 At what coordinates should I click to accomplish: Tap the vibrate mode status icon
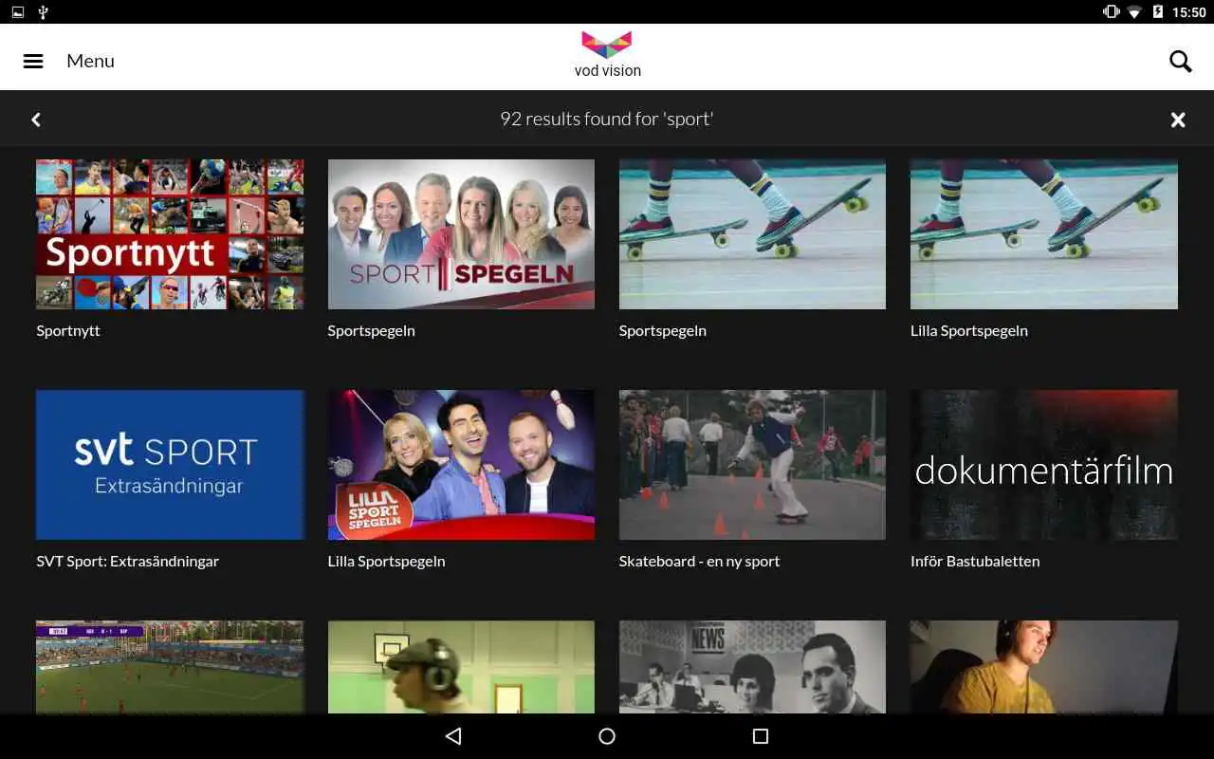tap(1111, 12)
